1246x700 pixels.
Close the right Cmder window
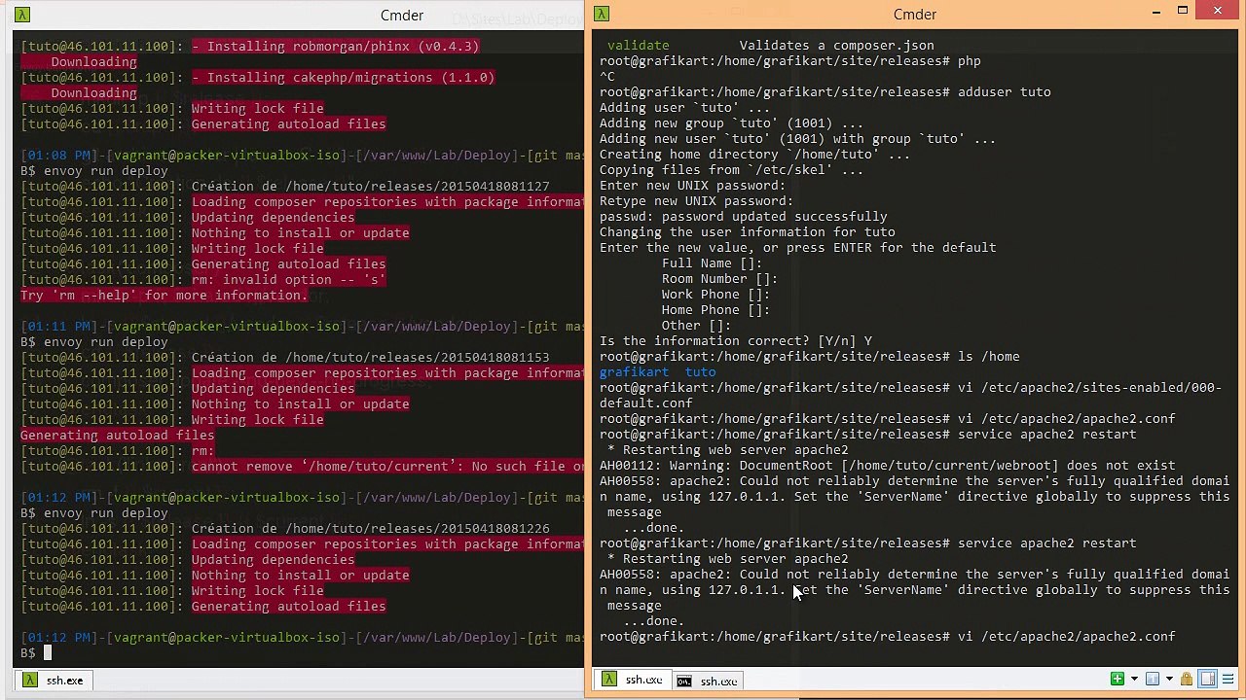pos(1218,11)
